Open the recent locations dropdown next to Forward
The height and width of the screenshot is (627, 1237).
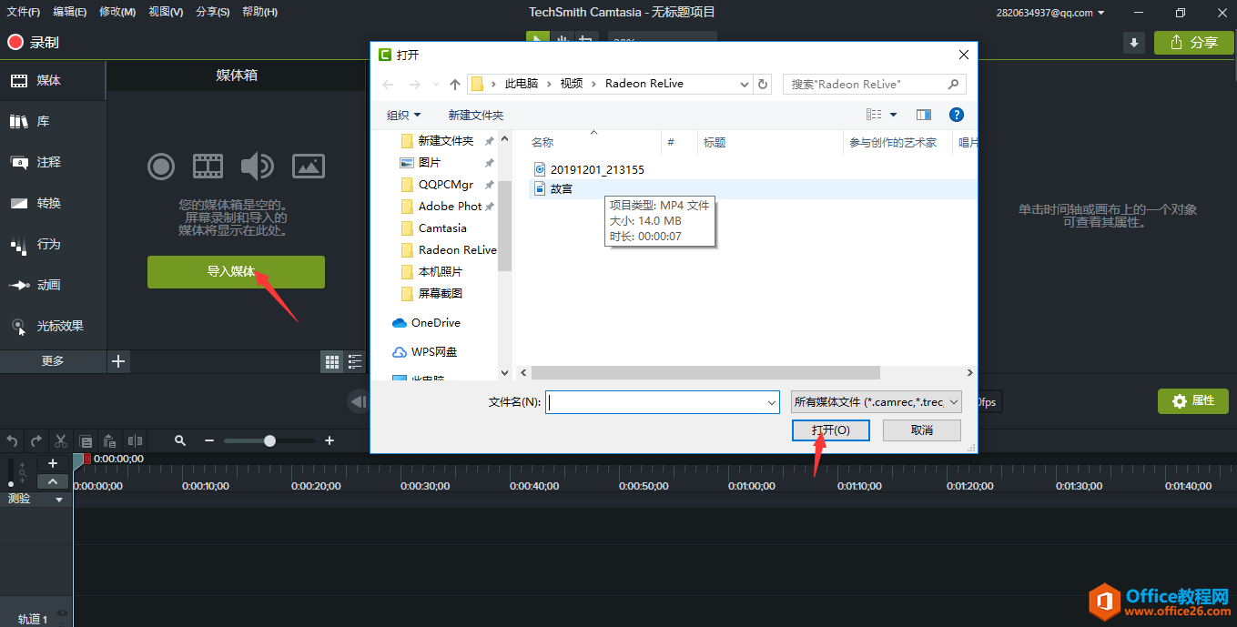click(x=434, y=84)
